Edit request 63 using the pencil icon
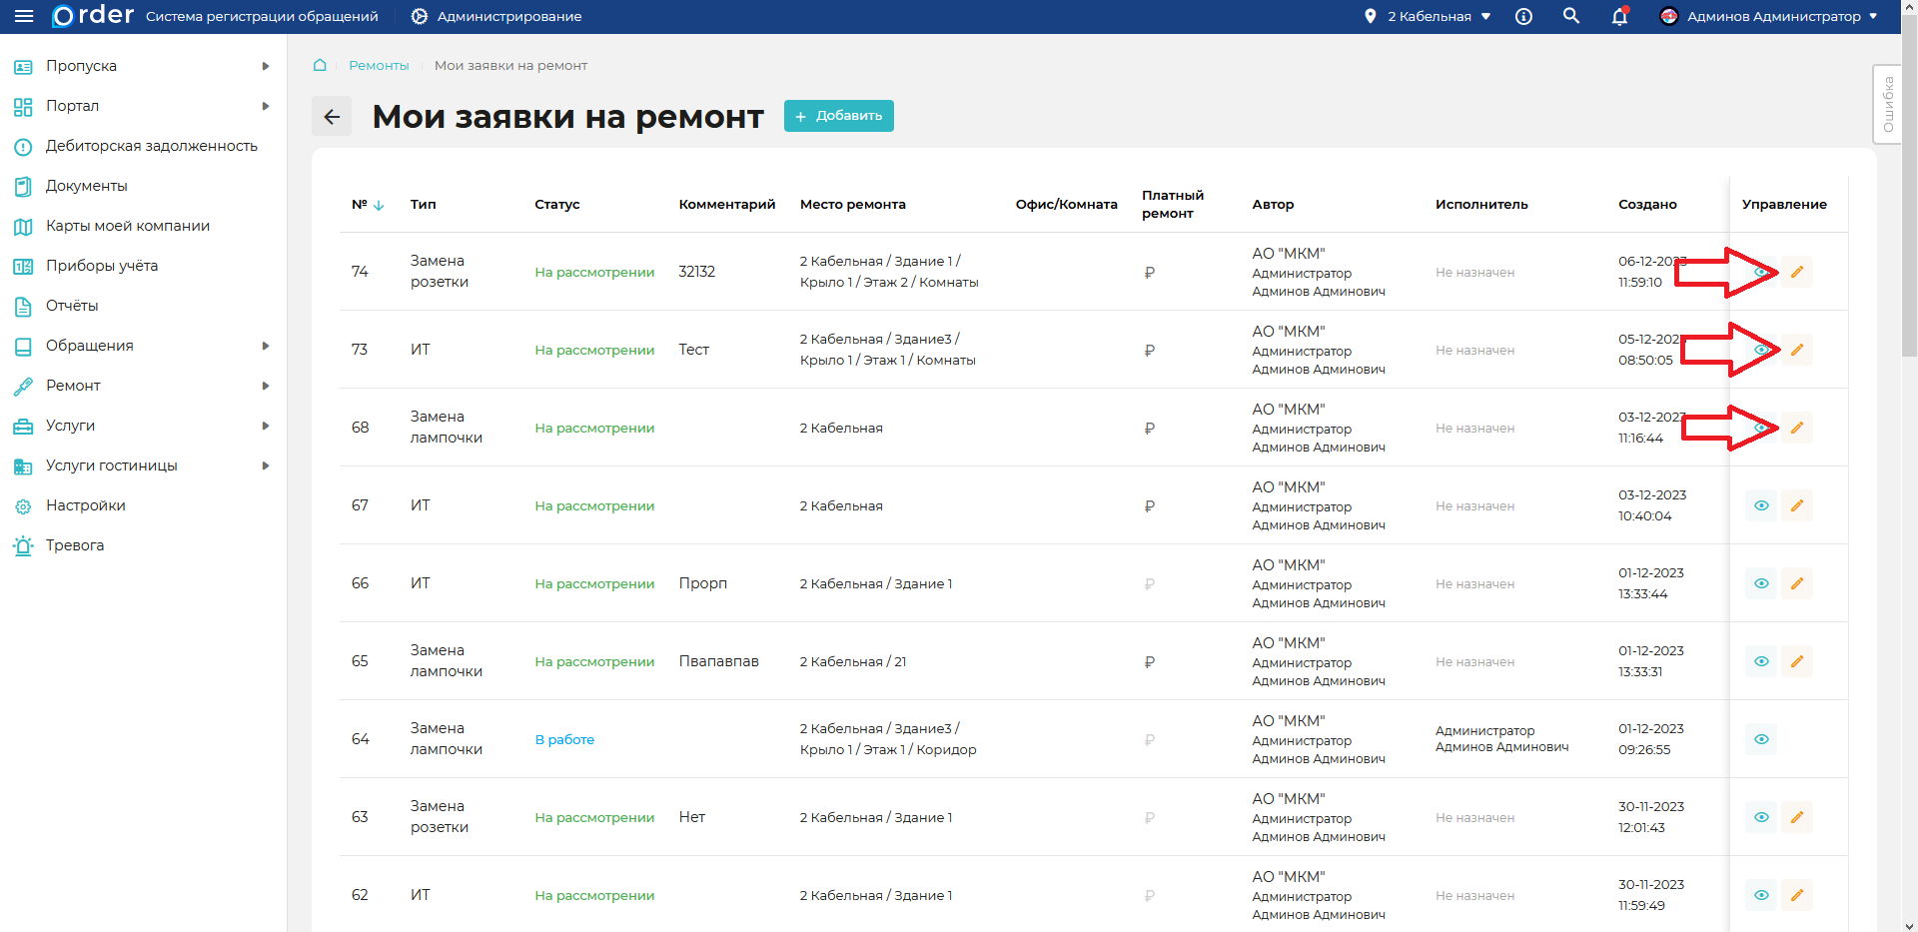 point(1796,817)
